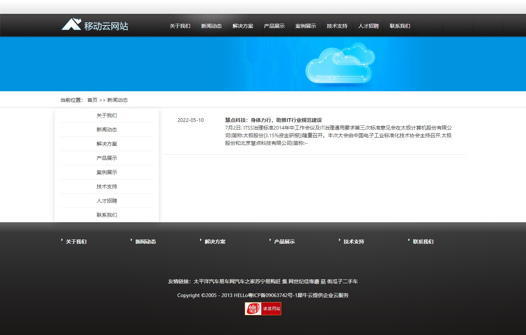526x335 pixels.
Task: Open 案例展示 in the left sidebar menu
Action: coord(107,172)
